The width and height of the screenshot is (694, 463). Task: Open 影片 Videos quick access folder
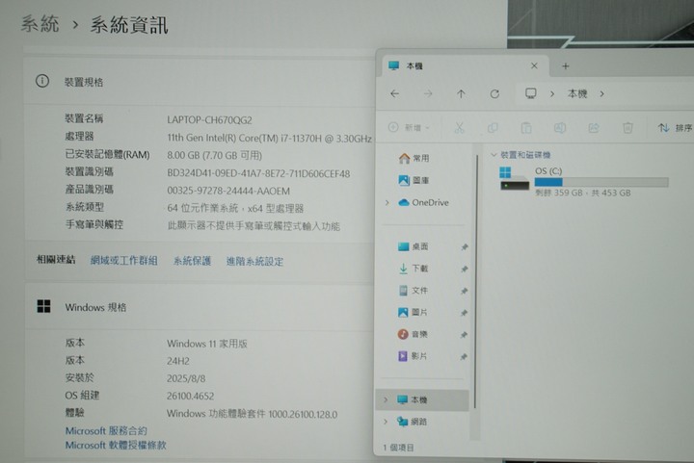[x=413, y=356]
